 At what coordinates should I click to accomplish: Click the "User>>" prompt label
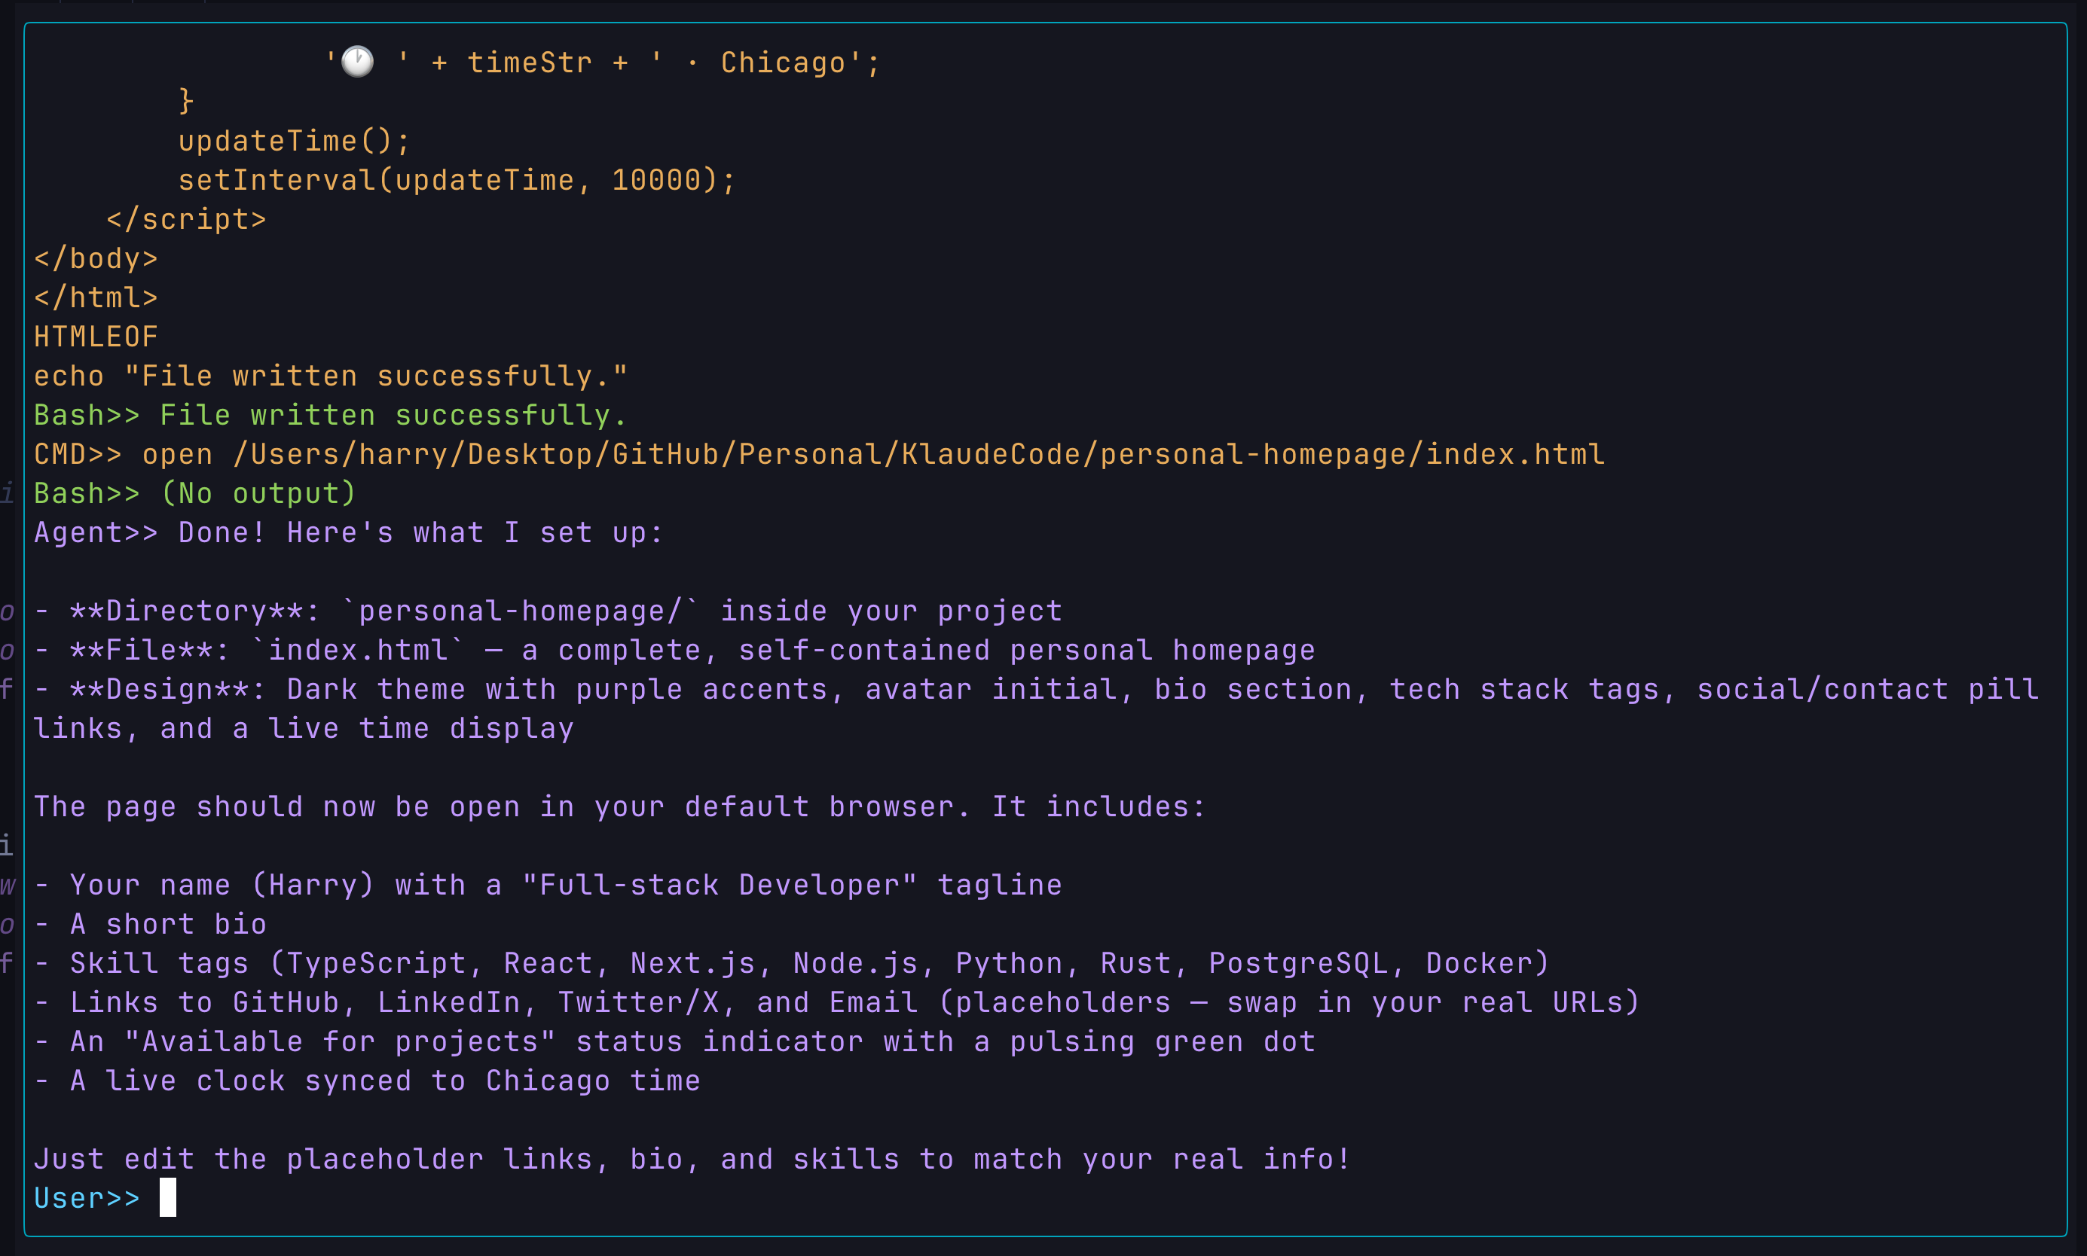87,1199
